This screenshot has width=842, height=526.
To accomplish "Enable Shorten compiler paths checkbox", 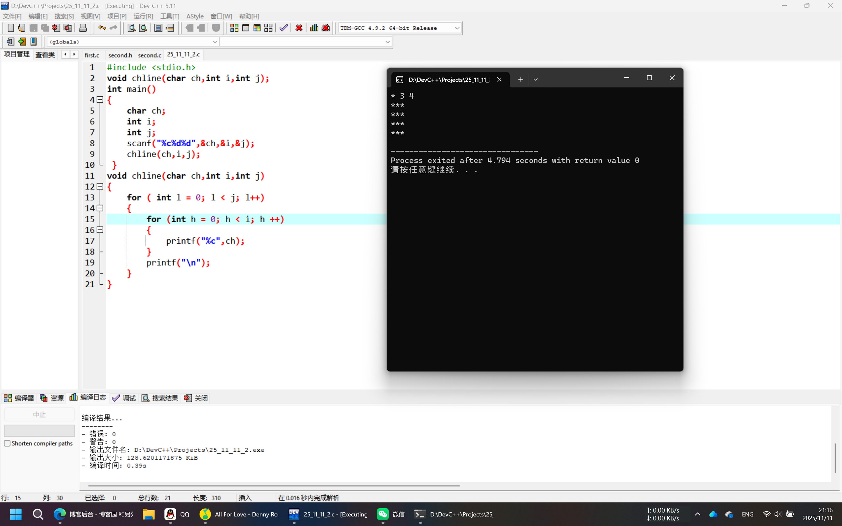I will pyautogui.click(x=7, y=443).
